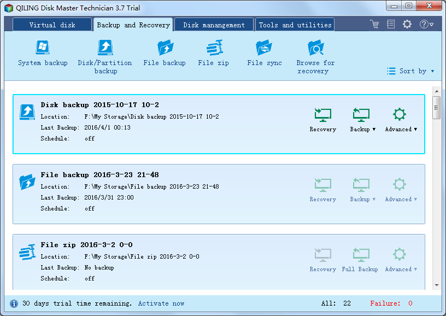This screenshot has width=446, height=316.
Task: Start Disk/Partition backup
Action: 105,57
